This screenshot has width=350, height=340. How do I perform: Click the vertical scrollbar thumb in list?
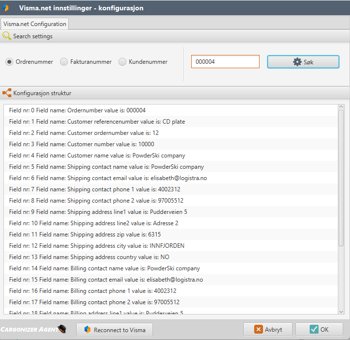point(341,177)
